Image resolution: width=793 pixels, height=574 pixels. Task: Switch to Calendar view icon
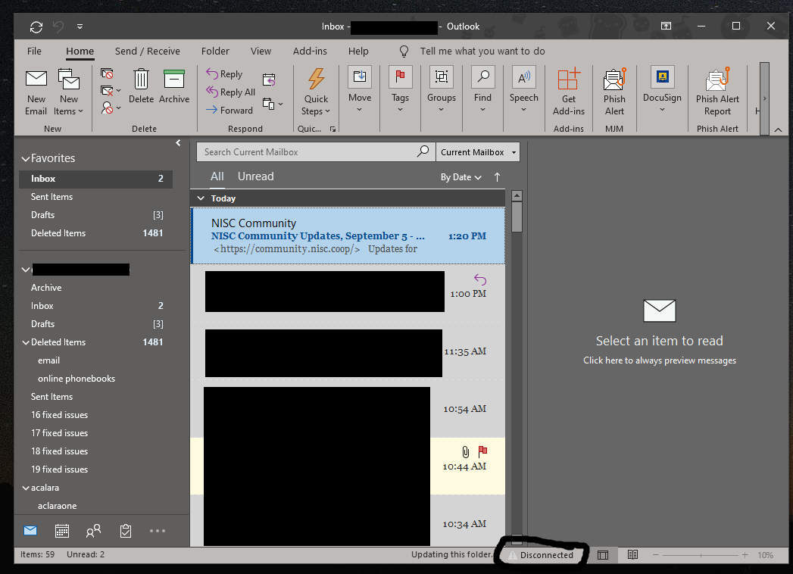pyautogui.click(x=61, y=531)
